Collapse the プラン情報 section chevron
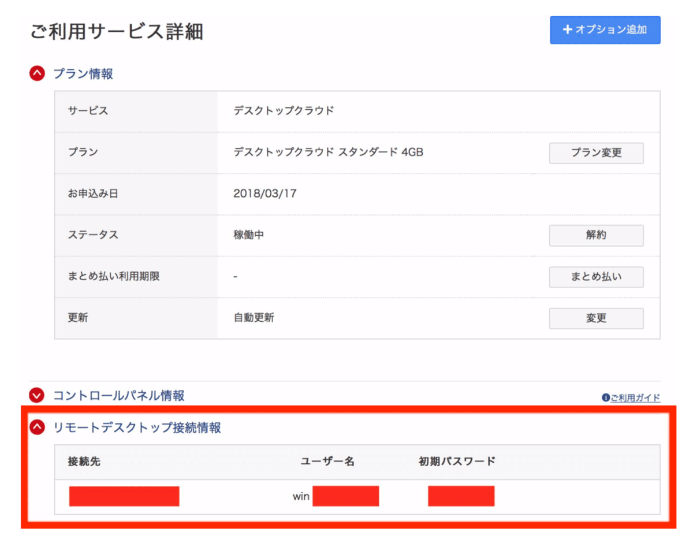The width and height of the screenshot is (693, 543). (x=37, y=73)
